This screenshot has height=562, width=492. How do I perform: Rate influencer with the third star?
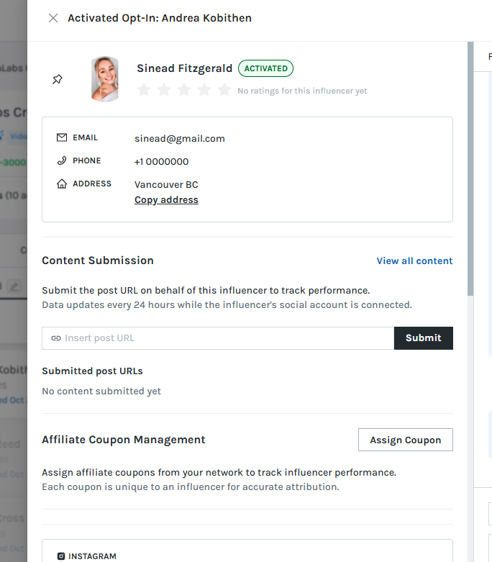pos(184,90)
